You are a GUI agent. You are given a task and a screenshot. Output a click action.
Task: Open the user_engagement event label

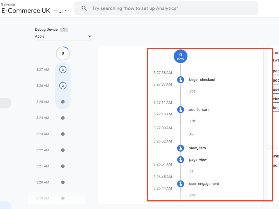coord(204,184)
